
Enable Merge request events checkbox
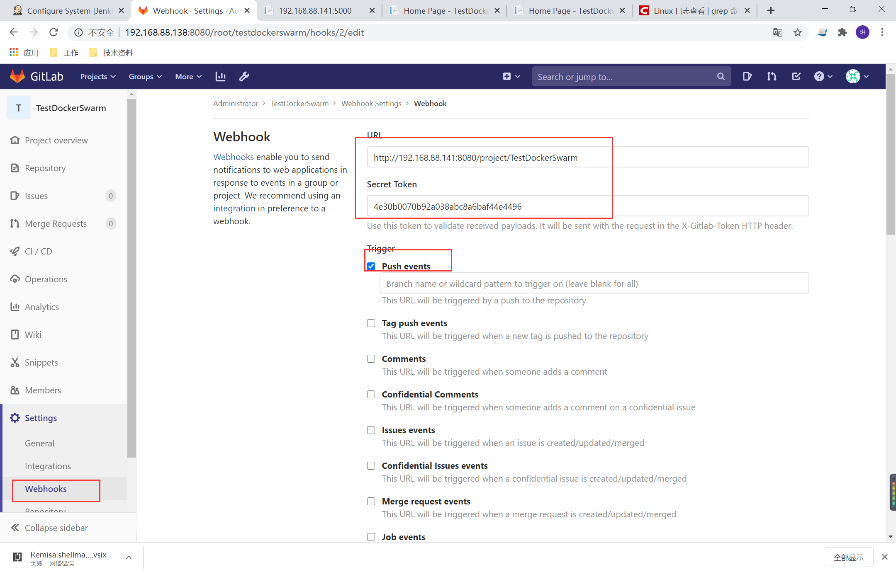pyautogui.click(x=371, y=501)
